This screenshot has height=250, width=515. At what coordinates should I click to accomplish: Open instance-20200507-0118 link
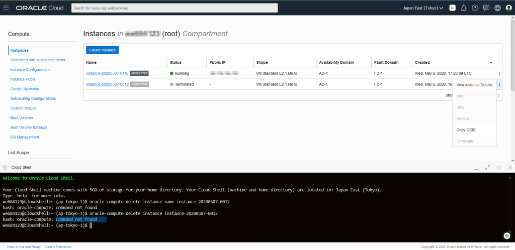pos(107,73)
